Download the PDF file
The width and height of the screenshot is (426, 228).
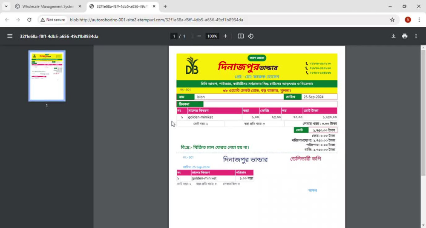point(393,36)
